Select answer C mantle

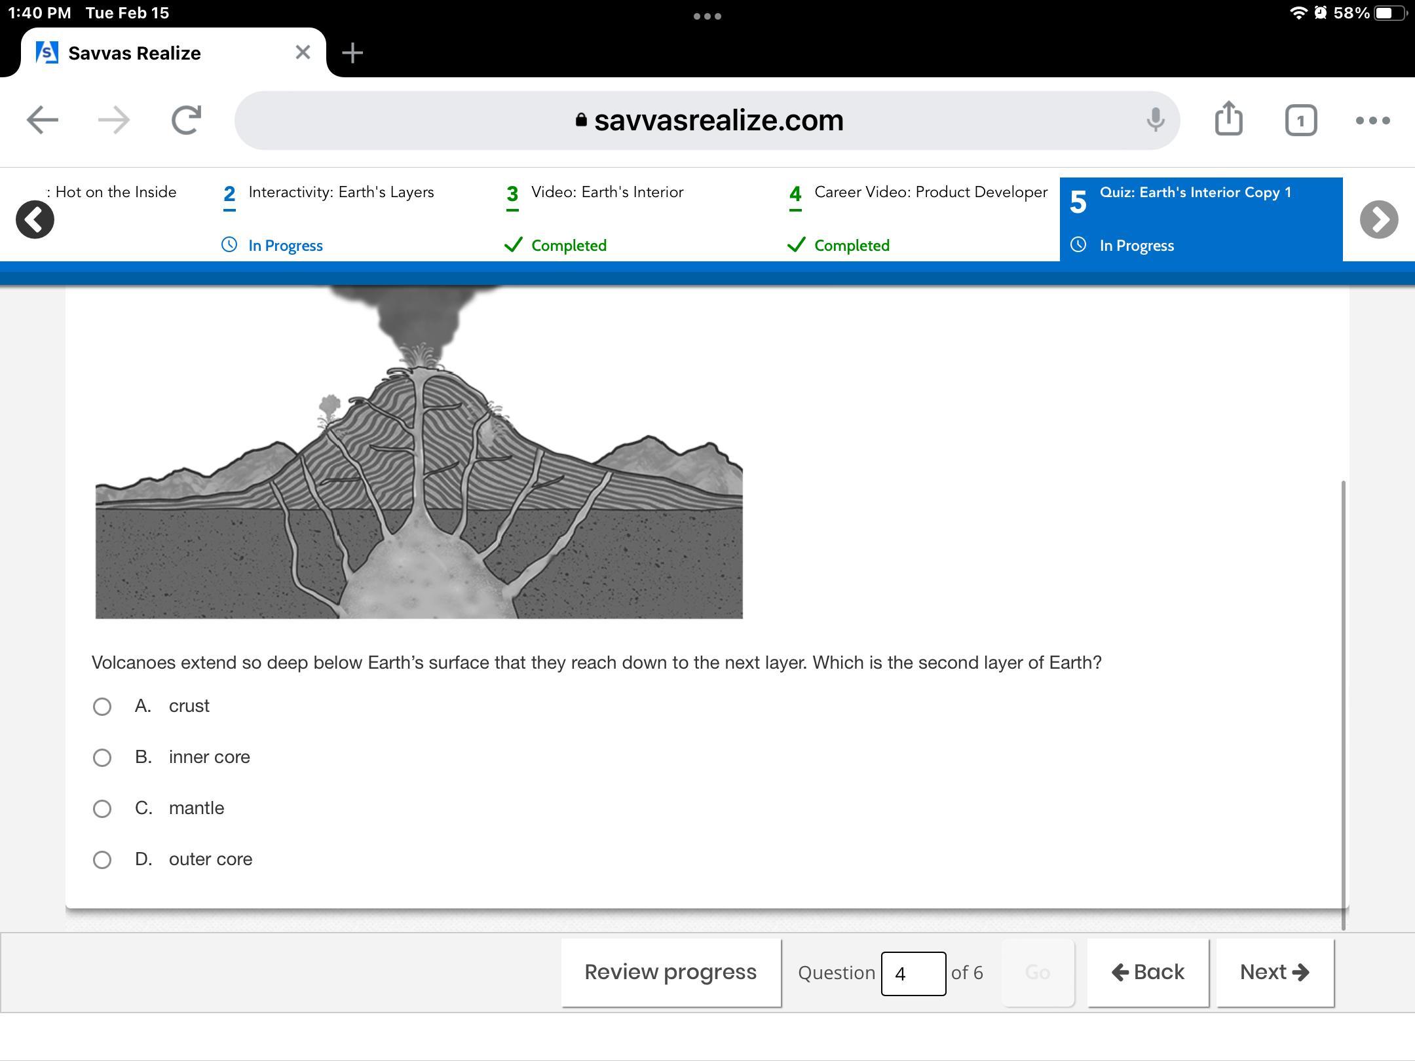pos(102,809)
